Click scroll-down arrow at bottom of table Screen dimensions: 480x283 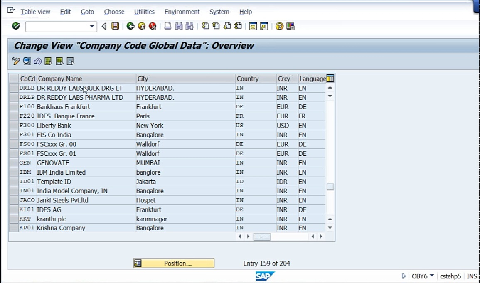pyautogui.click(x=330, y=228)
